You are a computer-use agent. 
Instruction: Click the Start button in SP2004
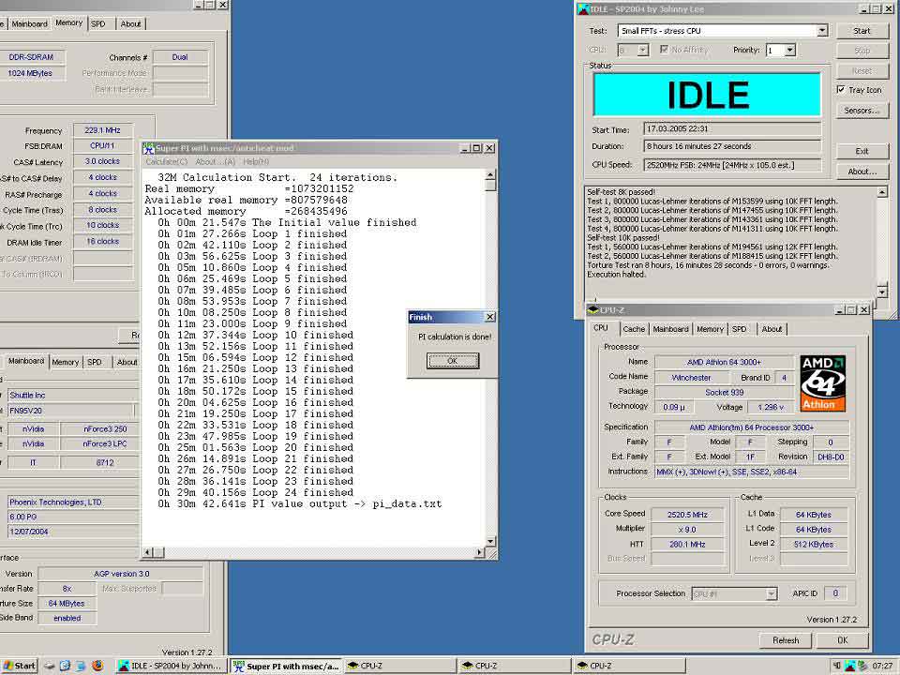pos(862,31)
